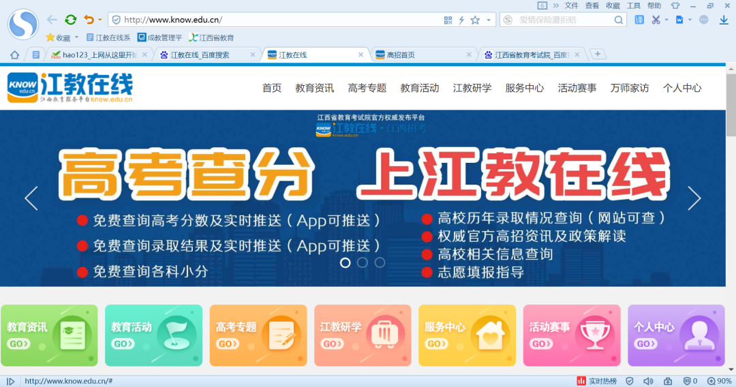Image resolution: width=736 pixels, height=387 pixels.
Task: Open the orange 高考专题 GO card
Action: click(x=258, y=335)
